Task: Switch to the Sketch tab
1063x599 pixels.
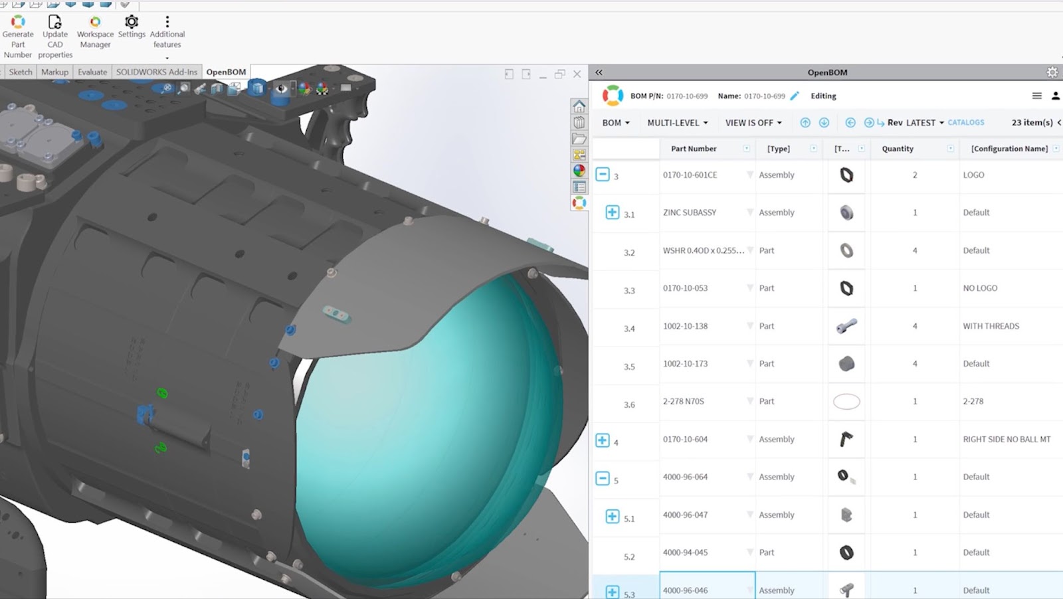Action: pos(21,72)
